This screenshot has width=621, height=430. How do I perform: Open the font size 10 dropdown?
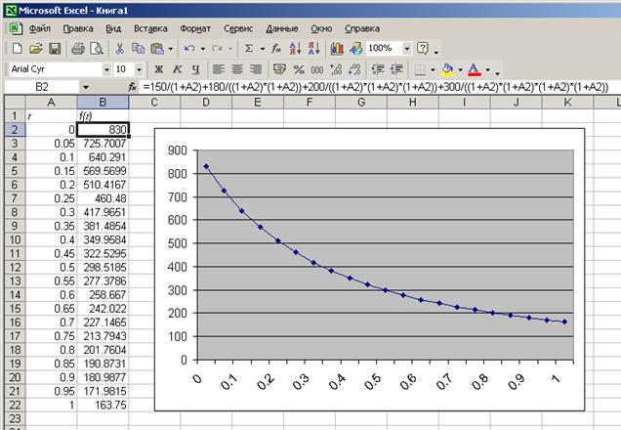coord(138,69)
